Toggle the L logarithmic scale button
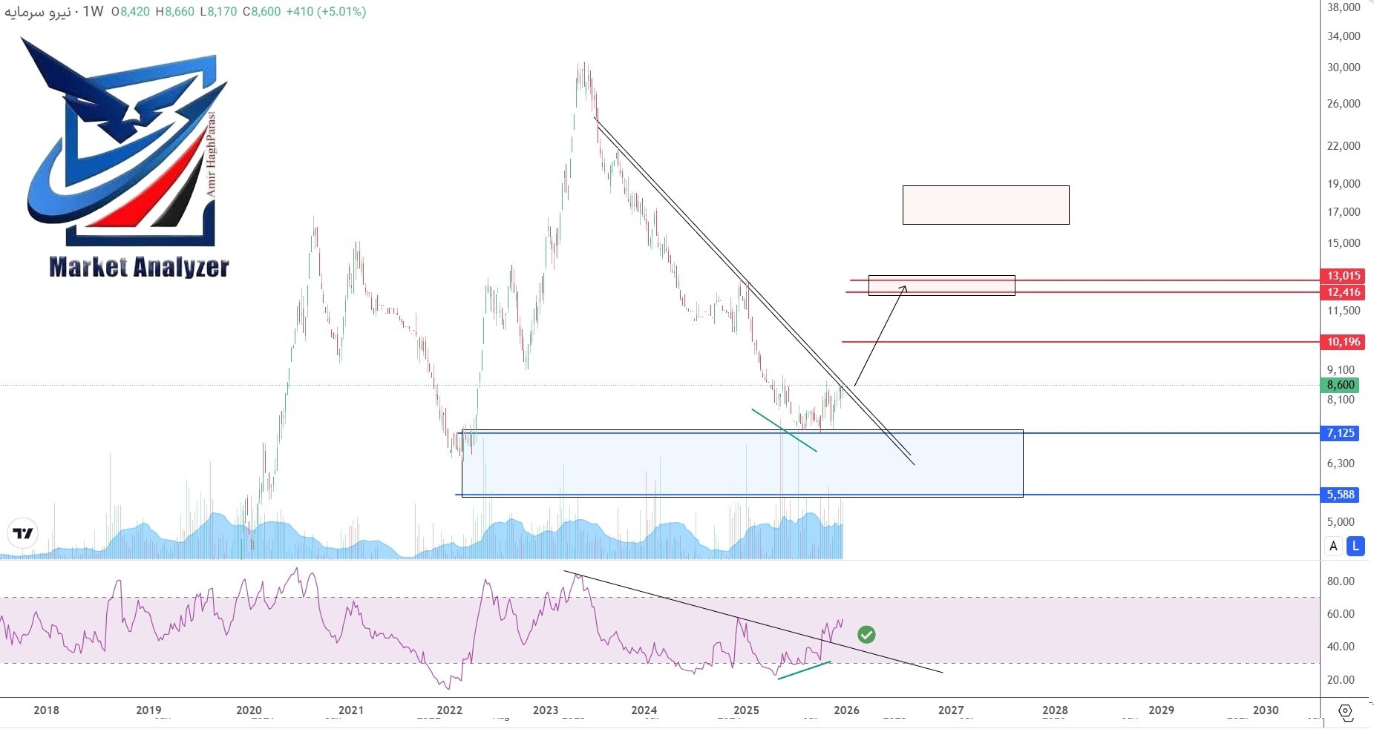This screenshot has height=729, width=1374. [x=1355, y=546]
